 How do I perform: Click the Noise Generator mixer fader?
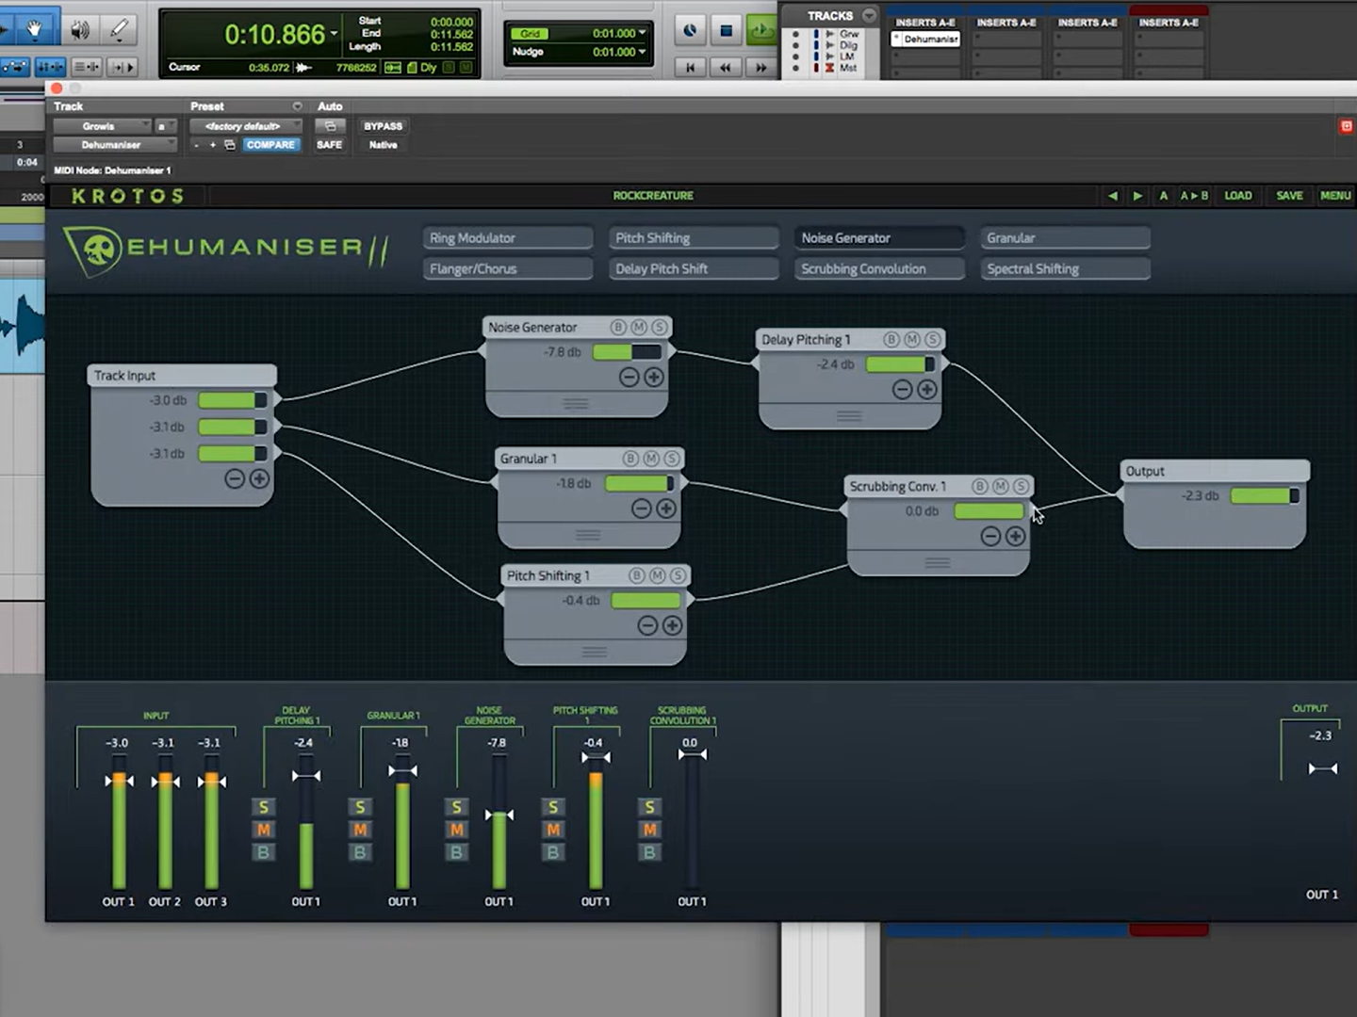click(x=499, y=815)
